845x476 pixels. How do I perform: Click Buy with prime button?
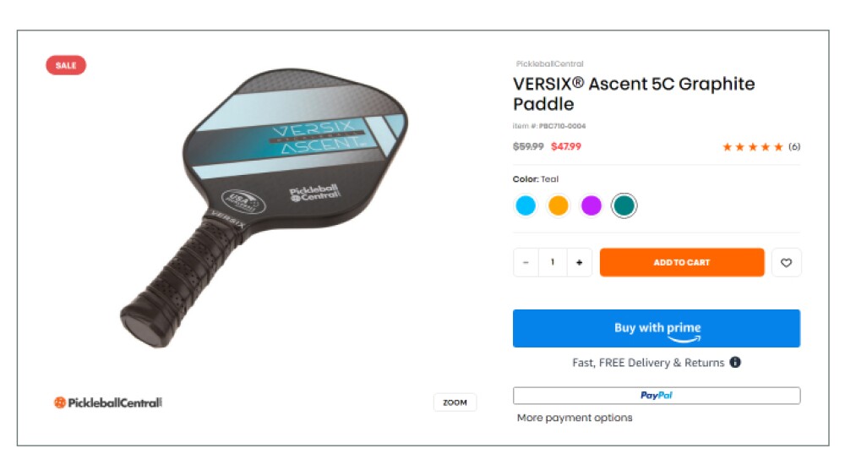point(657,328)
